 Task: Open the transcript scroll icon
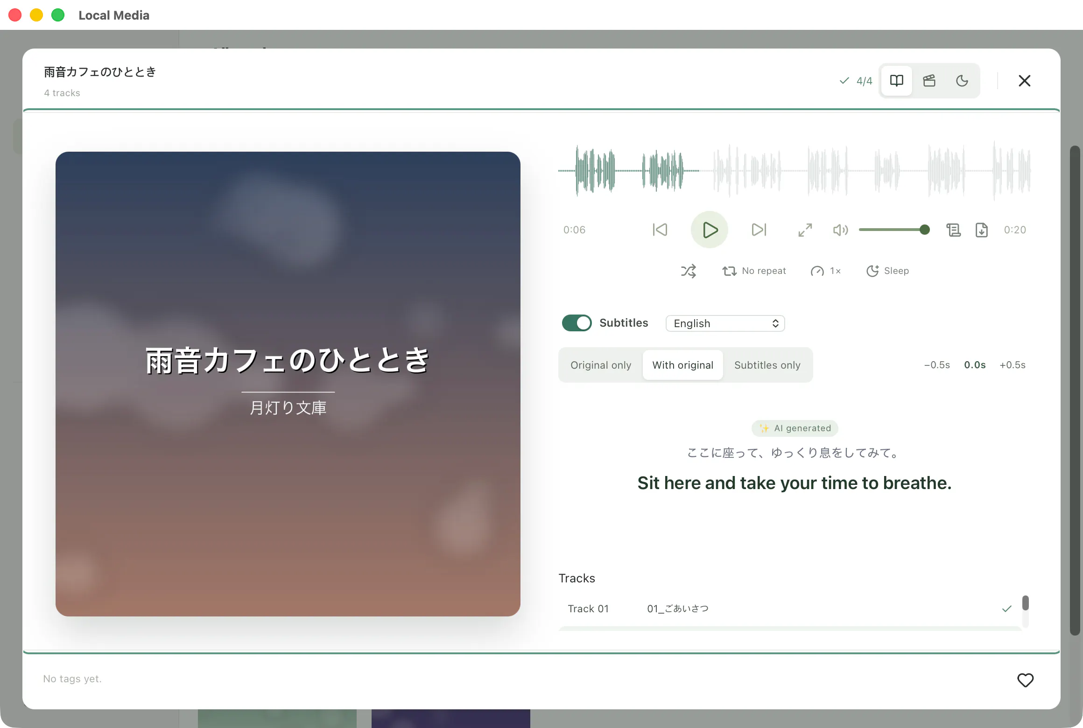pos(953,230)
